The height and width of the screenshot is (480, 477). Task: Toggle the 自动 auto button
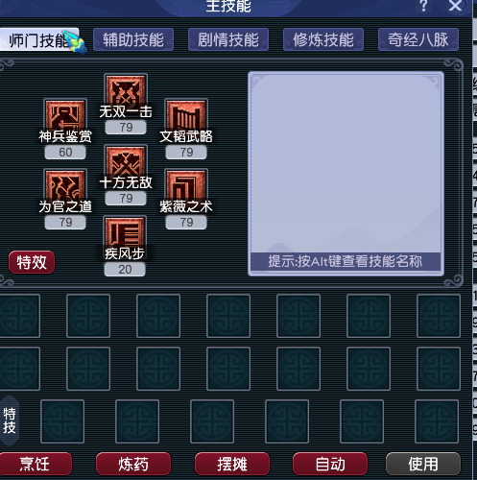click(330, 464)
